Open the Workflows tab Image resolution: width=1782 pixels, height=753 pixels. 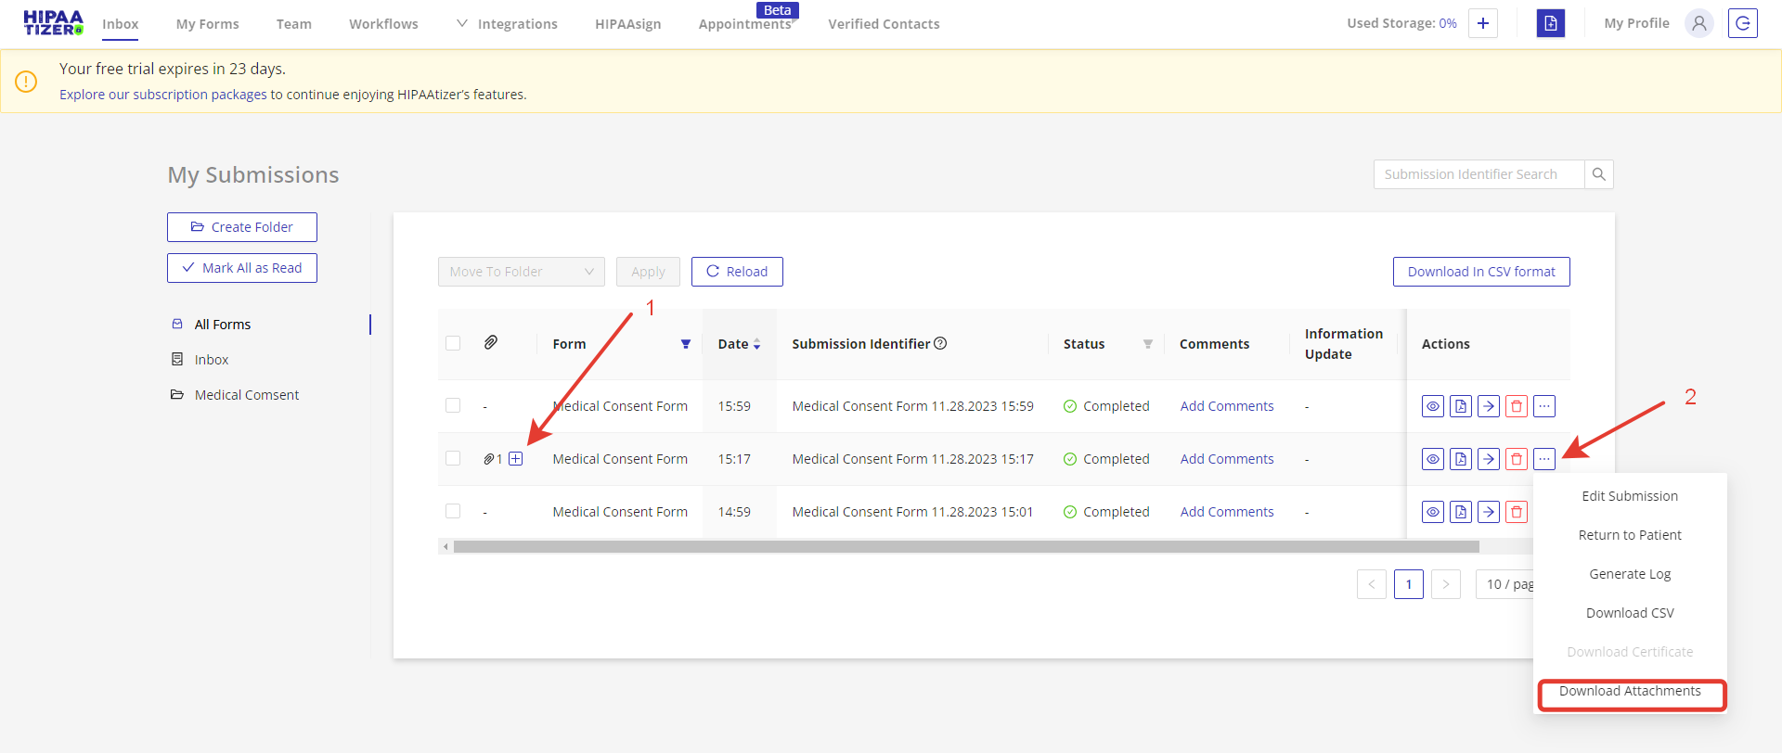point(383,24)
